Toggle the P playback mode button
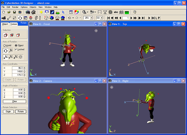 click(x=159, y=18)
